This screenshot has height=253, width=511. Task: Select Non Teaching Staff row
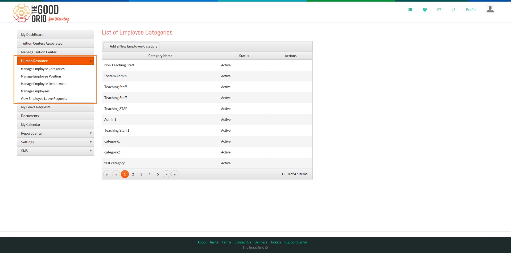point(207,65)
